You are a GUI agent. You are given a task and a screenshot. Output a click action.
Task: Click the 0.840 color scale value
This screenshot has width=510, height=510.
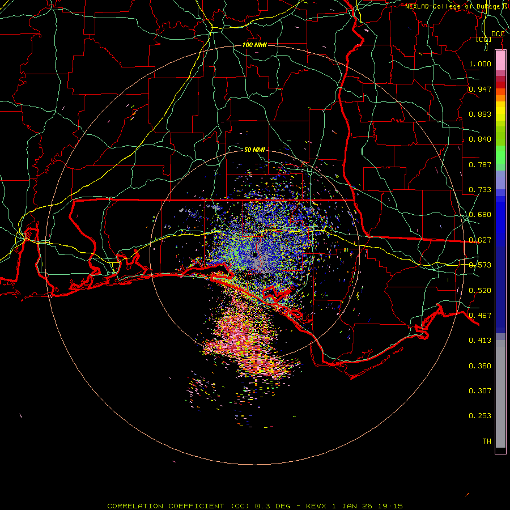pyautogui.click(x=480, y=139)
